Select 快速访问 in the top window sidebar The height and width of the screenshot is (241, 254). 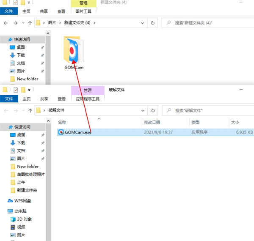click(x=22, y=39)
